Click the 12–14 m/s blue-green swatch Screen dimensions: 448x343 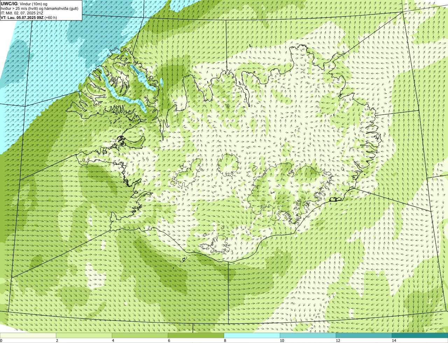[x=364, y=335]
